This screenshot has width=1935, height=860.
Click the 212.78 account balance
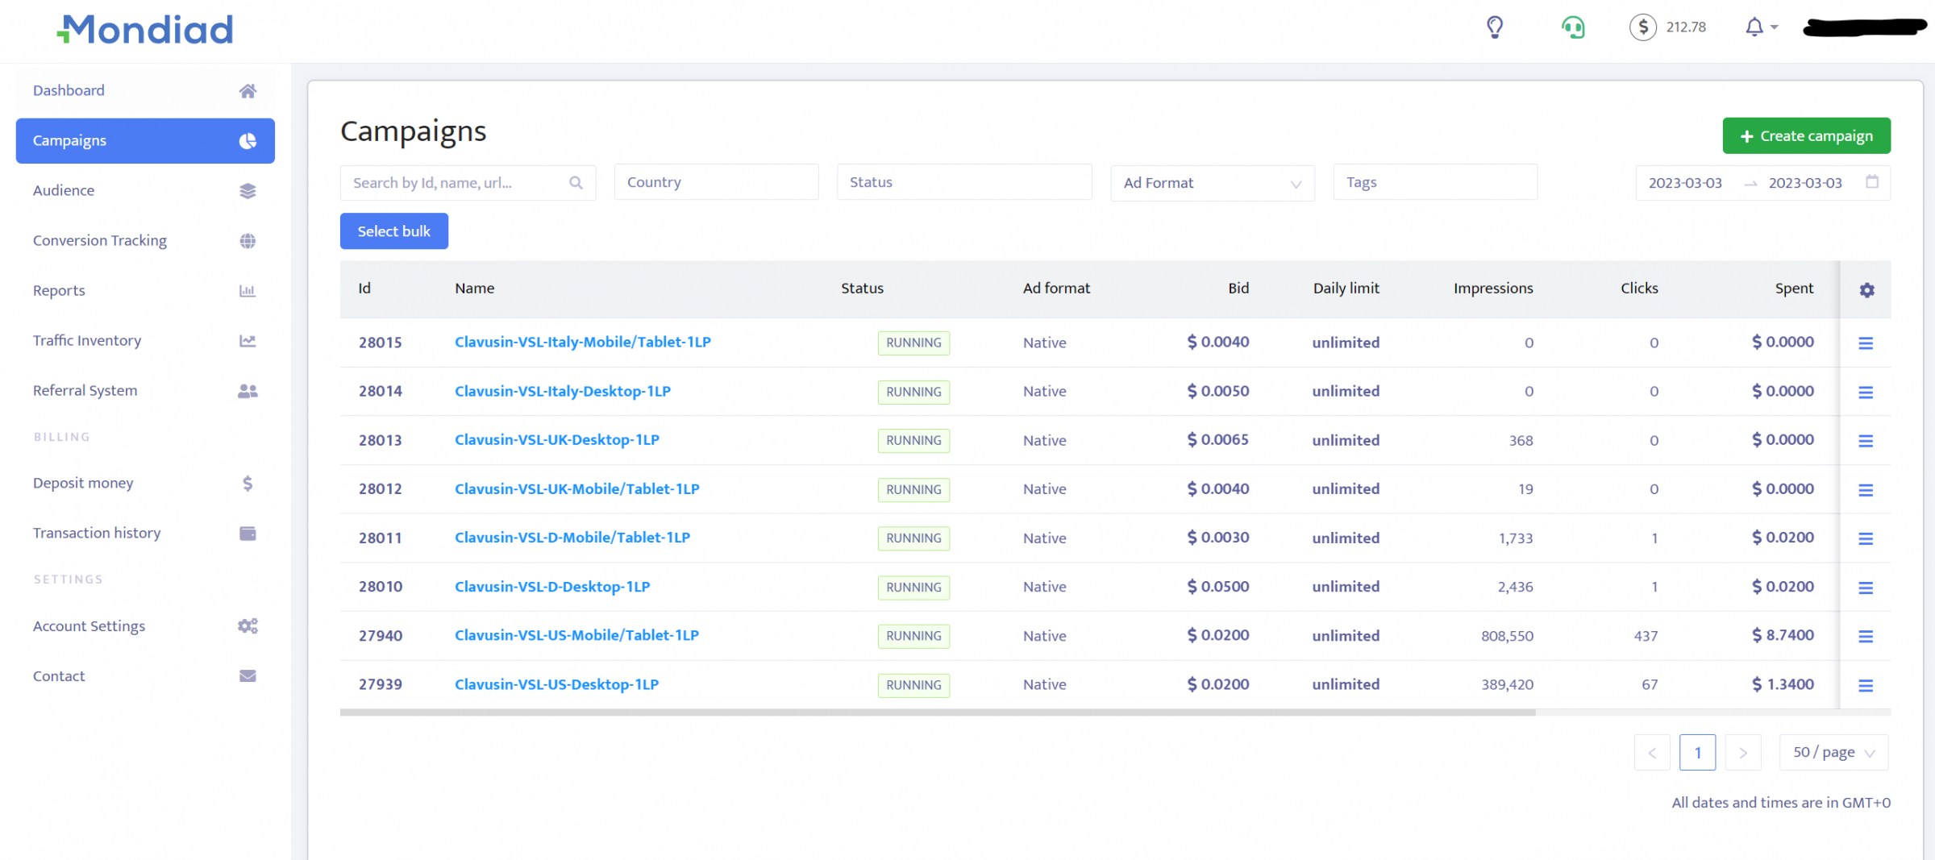tap(1686, 27)
